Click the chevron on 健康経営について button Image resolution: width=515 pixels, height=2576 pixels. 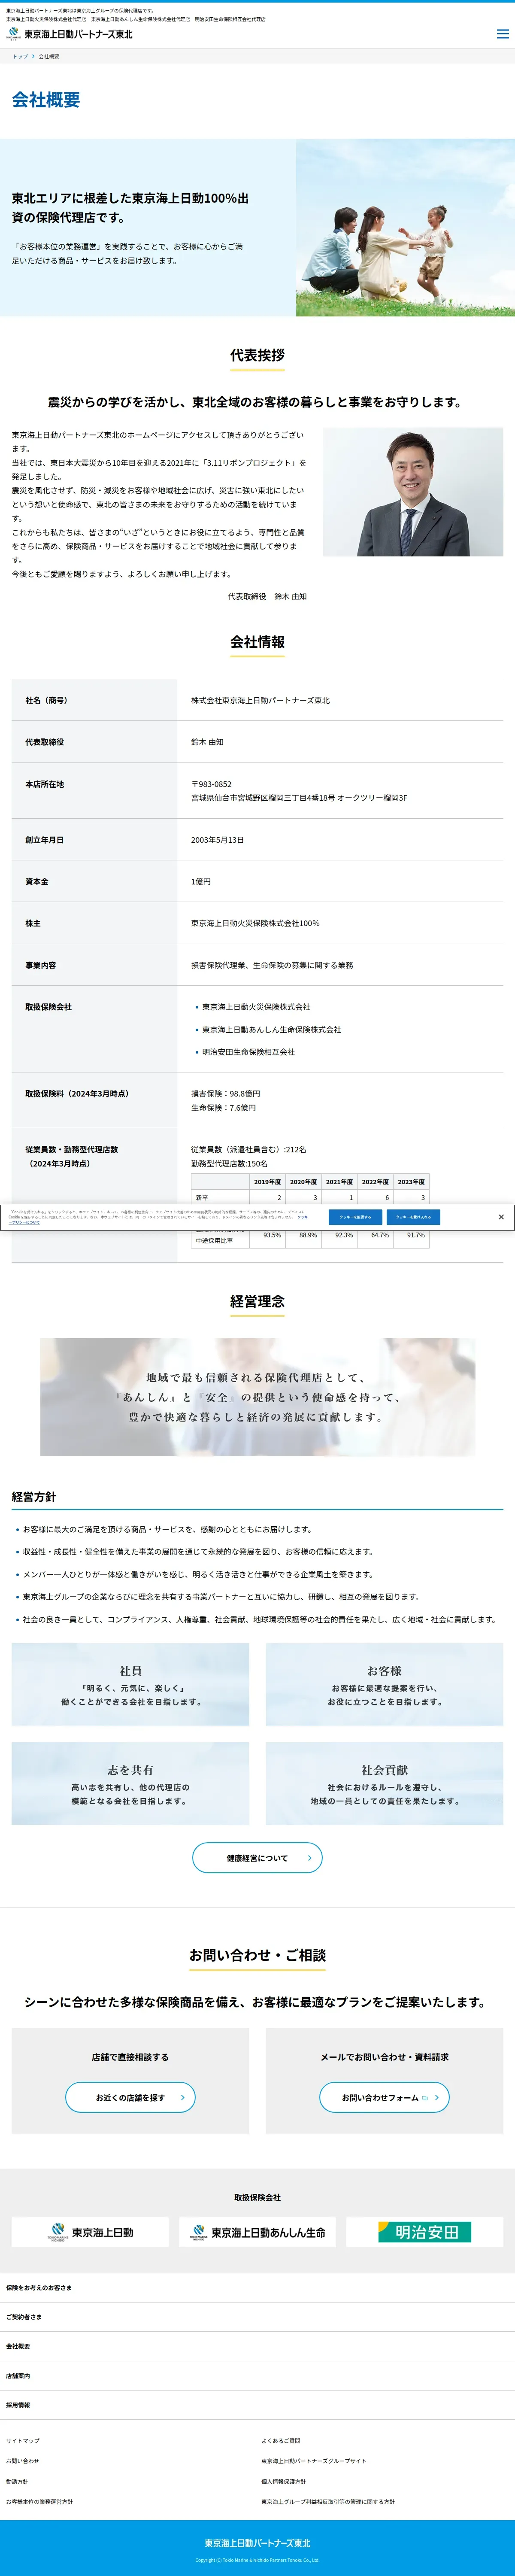click(309, 1858)
